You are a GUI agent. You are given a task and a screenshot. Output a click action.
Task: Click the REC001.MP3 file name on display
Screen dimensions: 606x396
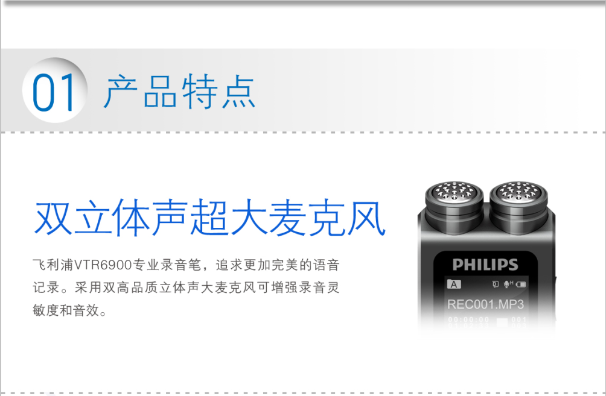click(x=485, y=304)
